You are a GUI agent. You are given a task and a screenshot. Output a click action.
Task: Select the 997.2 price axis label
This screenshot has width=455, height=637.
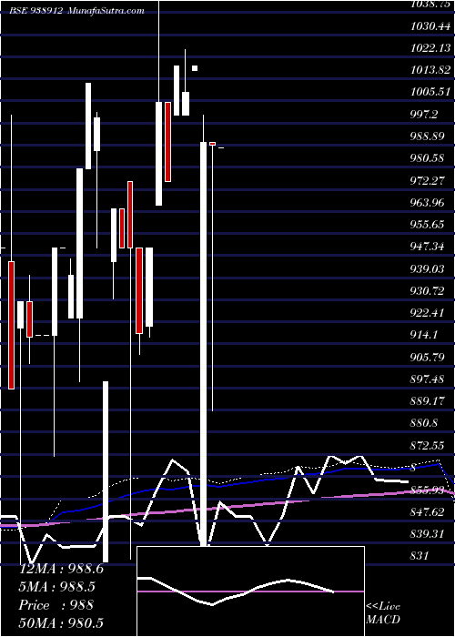424,115
